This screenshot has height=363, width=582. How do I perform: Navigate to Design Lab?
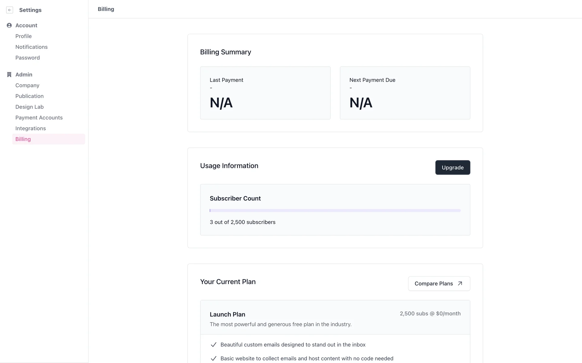[x=29, y=107]
